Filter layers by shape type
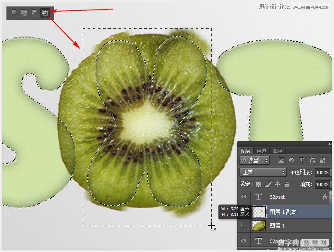 (312, 160)
